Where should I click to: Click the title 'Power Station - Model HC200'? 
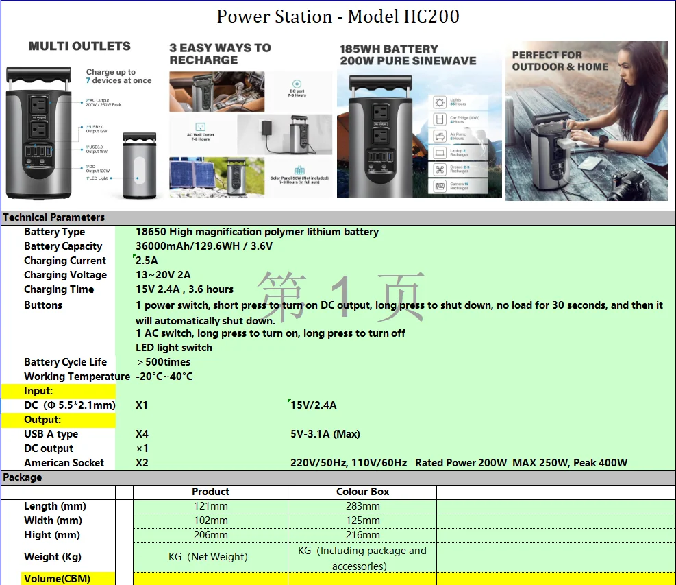coord(338,16)
